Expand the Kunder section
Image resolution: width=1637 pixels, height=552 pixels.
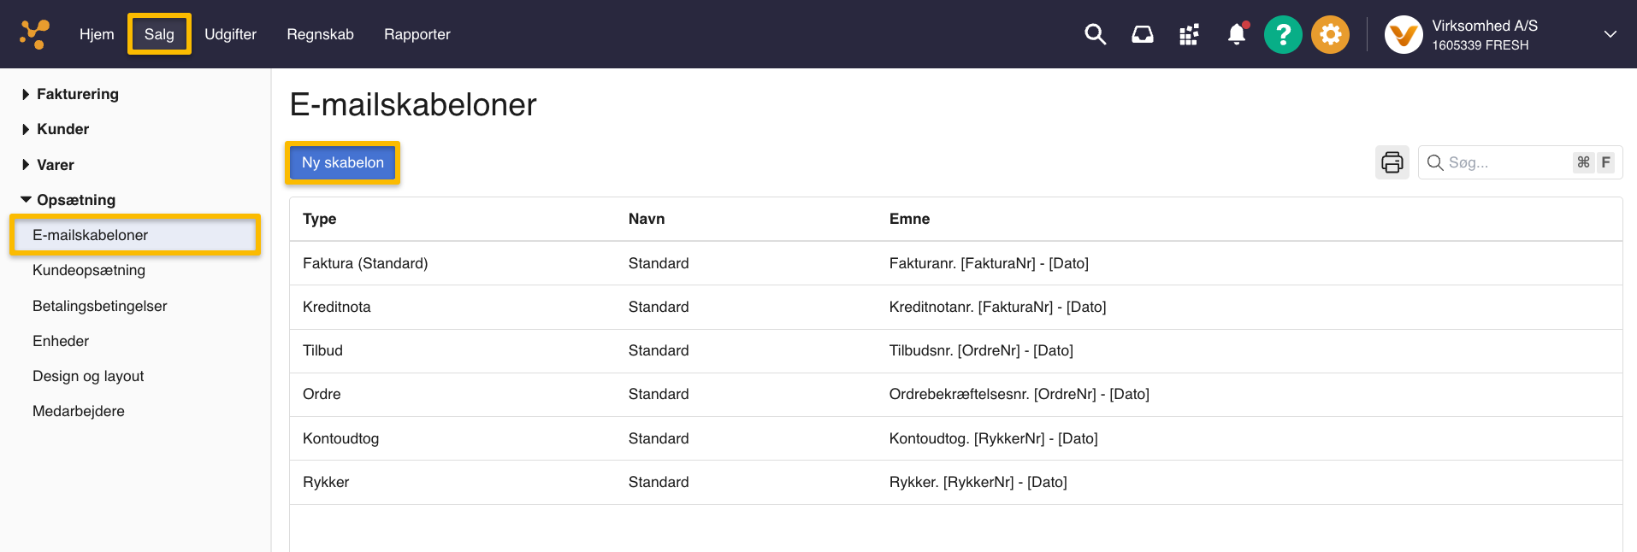tap(62, 129)
